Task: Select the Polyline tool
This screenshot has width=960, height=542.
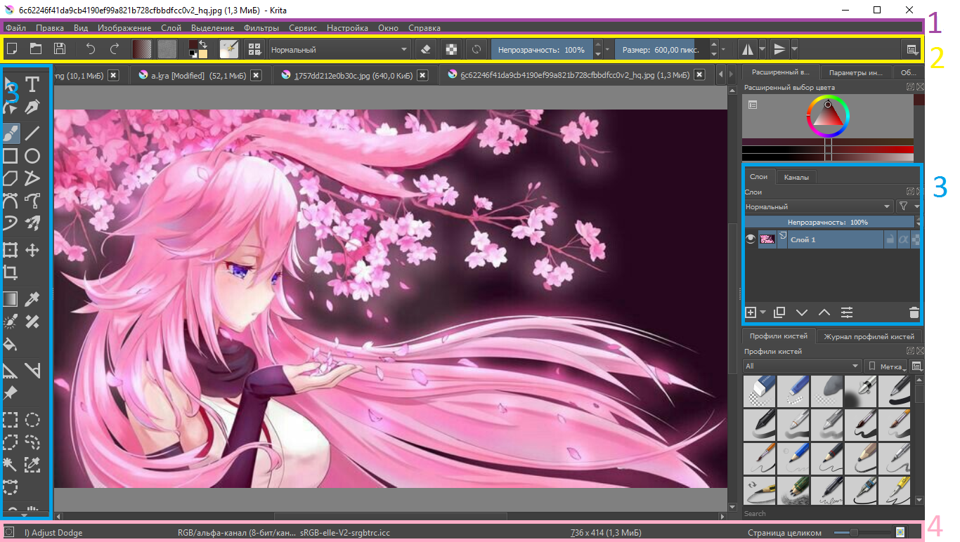Action: click(x=32, y=178)
